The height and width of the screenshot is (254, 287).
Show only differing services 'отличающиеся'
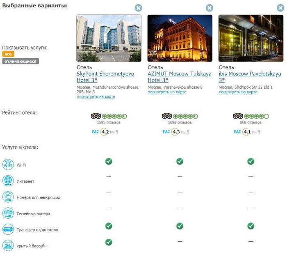pyautogui.click(x=20, y=61)
